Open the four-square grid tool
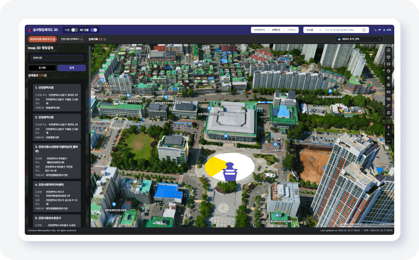 point(388,85)
